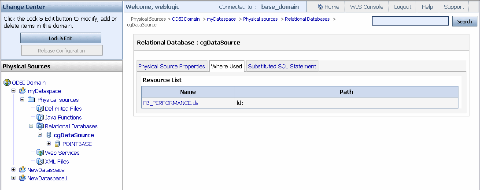The height and width of the screenshot is (190, 480).
Task: Select Physical sources label in the tree
Action: point(58,100)
